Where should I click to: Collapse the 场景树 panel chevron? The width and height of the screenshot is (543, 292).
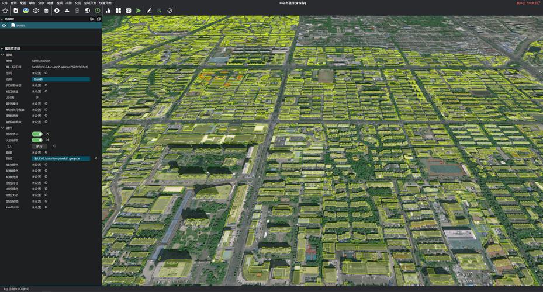point(2,19)
